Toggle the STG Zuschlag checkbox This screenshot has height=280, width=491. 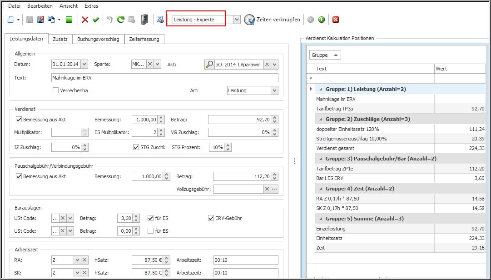pos(136,147)
